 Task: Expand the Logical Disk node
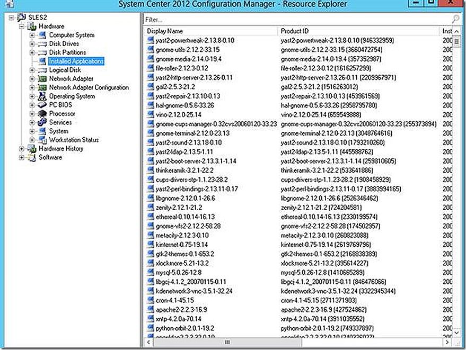pyautogui.click(x=32, y=70)
